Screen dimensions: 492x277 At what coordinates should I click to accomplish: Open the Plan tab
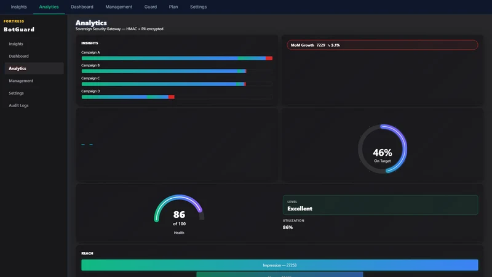click(173, 7)
